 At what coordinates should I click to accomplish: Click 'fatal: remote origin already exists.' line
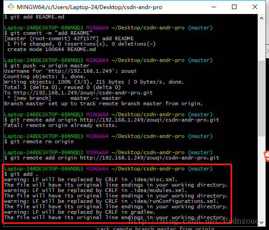[x=61, y=125]
